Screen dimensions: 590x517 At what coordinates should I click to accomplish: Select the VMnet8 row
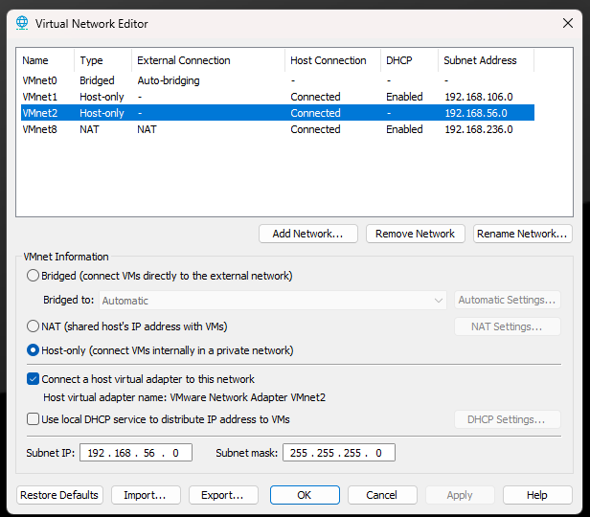coord(278,129)
